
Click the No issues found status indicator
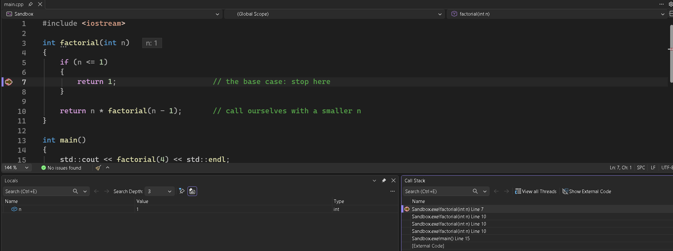[61, 168]
